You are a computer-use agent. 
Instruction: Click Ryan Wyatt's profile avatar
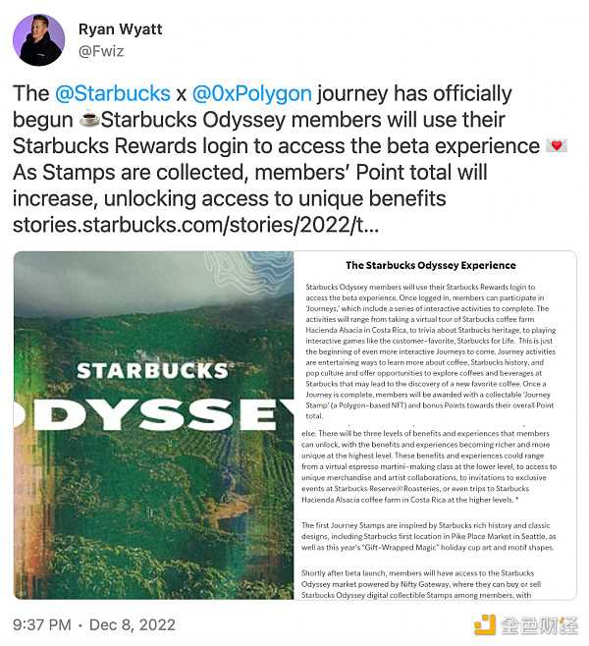tap(40, 40)
